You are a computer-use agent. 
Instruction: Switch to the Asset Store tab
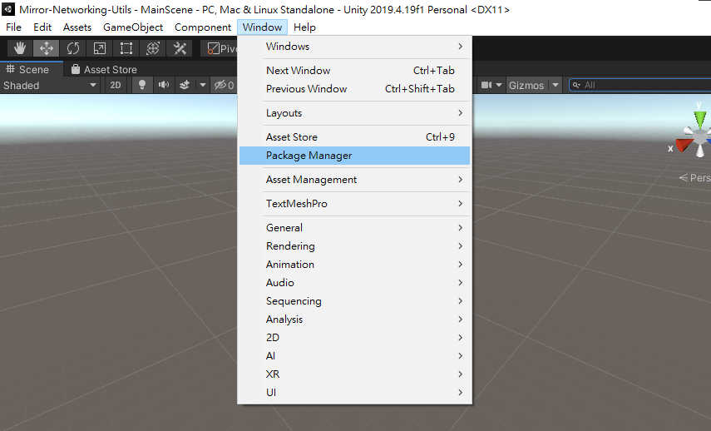(104, 69)
